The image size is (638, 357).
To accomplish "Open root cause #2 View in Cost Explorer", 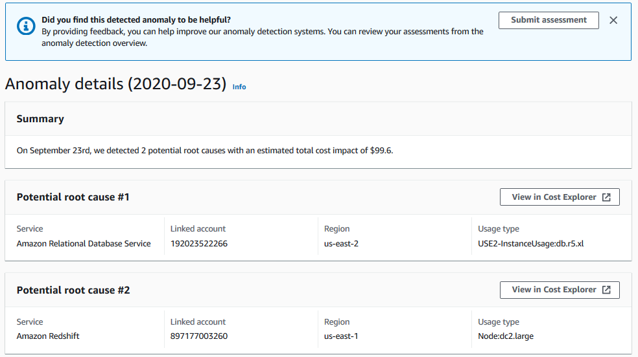I will (x=560, y=290).
